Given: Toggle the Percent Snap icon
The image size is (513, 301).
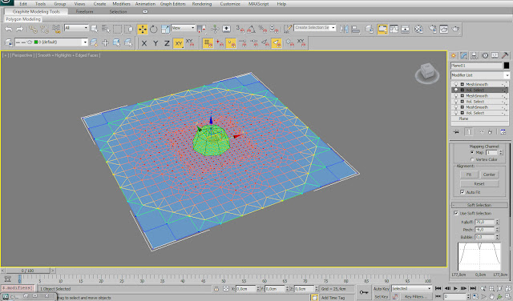Looking at the screenshot, I should [263, 29].
